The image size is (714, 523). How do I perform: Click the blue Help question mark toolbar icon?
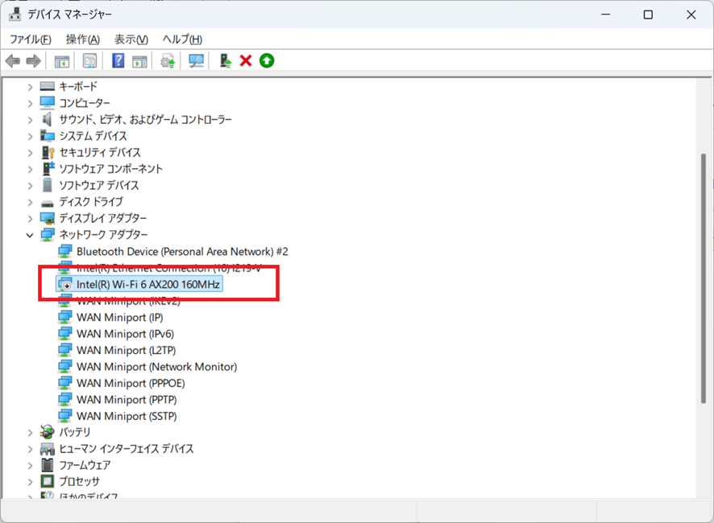pos(118,61)
